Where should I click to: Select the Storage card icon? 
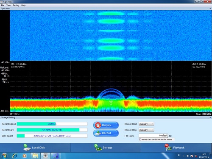98,148
